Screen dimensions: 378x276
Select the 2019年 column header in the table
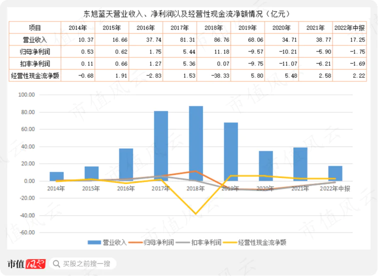click(247, 27)
